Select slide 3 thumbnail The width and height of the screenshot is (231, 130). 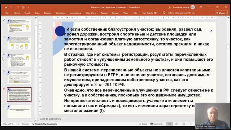pyautogui.click(x=19, y=43)
